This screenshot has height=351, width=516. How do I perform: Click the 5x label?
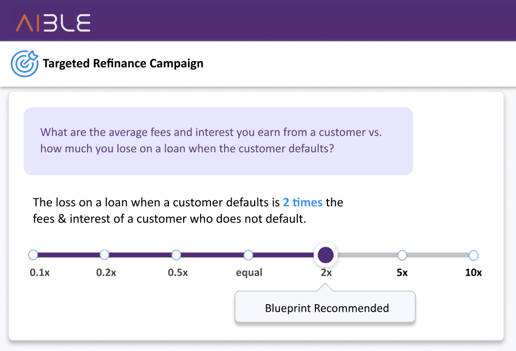pos(402,272)
